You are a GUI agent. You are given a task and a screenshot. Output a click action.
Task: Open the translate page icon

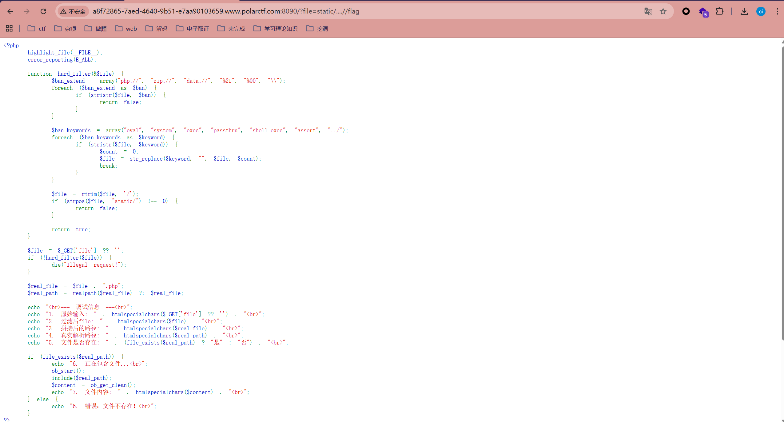648,11
